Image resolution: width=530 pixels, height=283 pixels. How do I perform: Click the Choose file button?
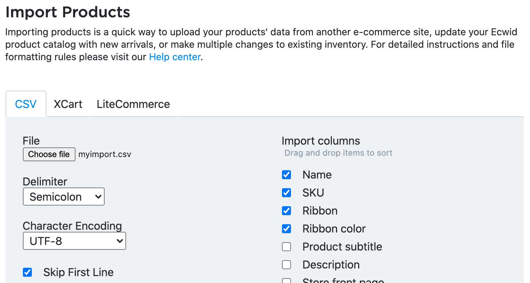[49, 154]
